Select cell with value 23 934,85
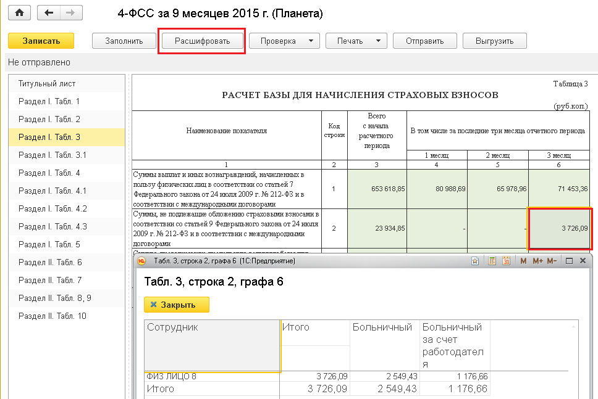The image size is (598, 399). point(377,228)
